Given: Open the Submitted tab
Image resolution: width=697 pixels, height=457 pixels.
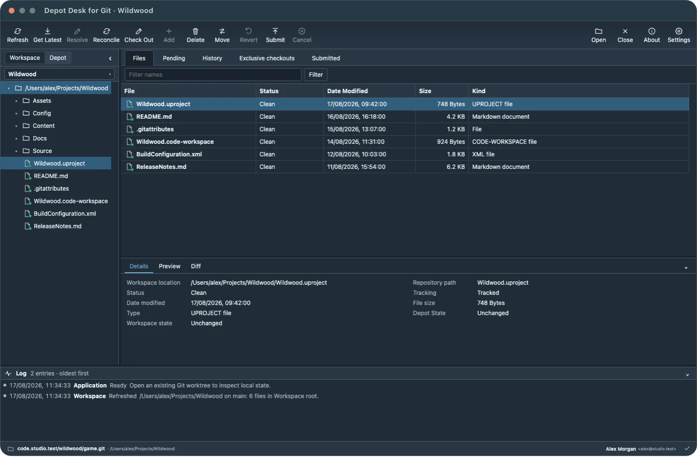Looking at the screenshot, I should tap(326, 58).
